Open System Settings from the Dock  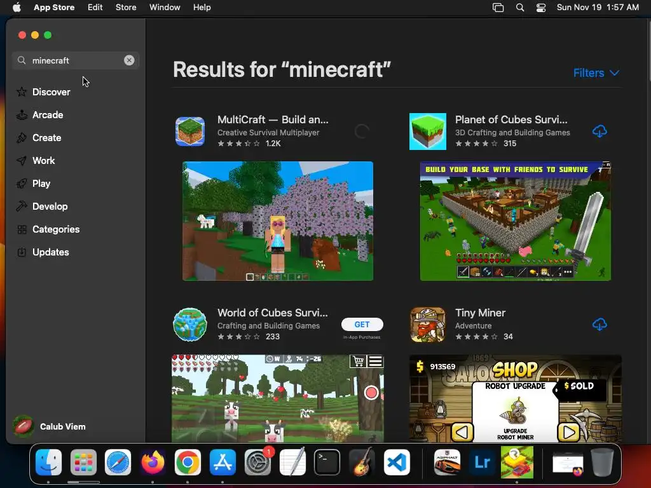pos(257,462)
